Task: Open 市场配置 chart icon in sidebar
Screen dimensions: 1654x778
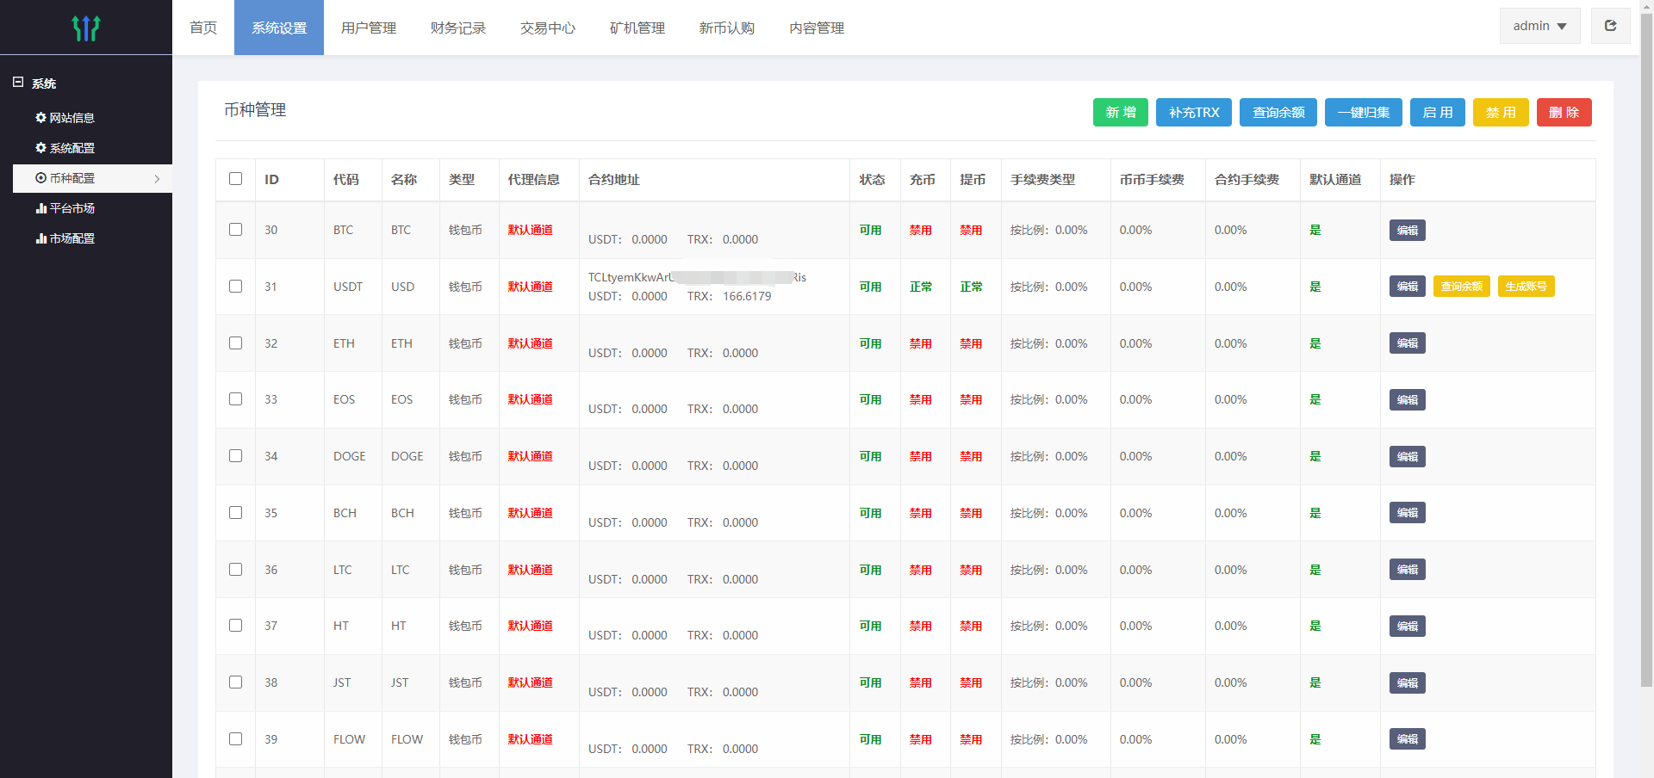Action: [40, 238]
